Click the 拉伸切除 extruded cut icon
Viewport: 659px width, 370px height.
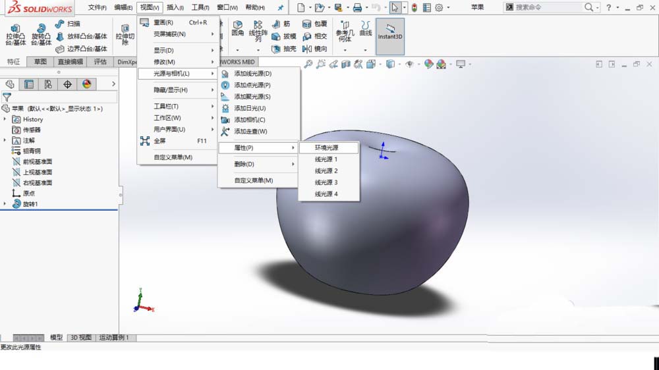click(125, 28)
